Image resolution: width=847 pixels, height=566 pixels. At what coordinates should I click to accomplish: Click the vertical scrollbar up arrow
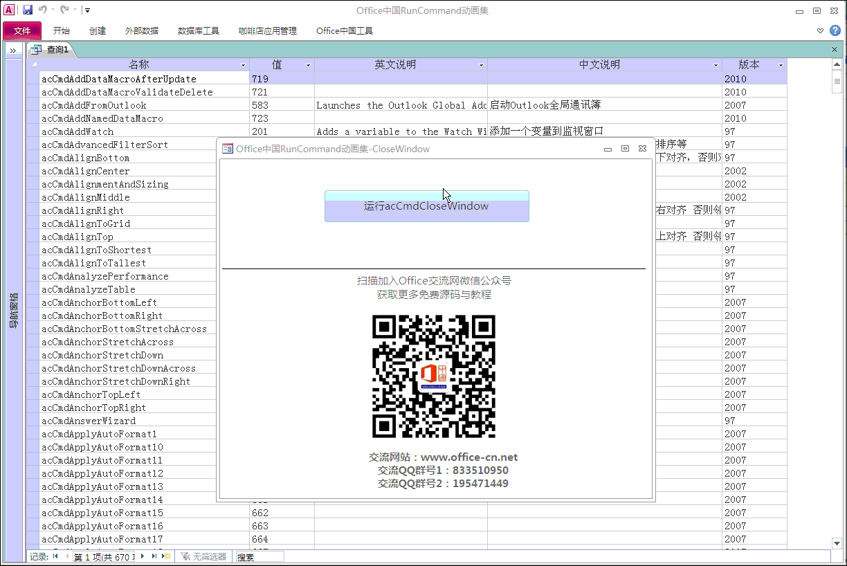tap(837, 65)
